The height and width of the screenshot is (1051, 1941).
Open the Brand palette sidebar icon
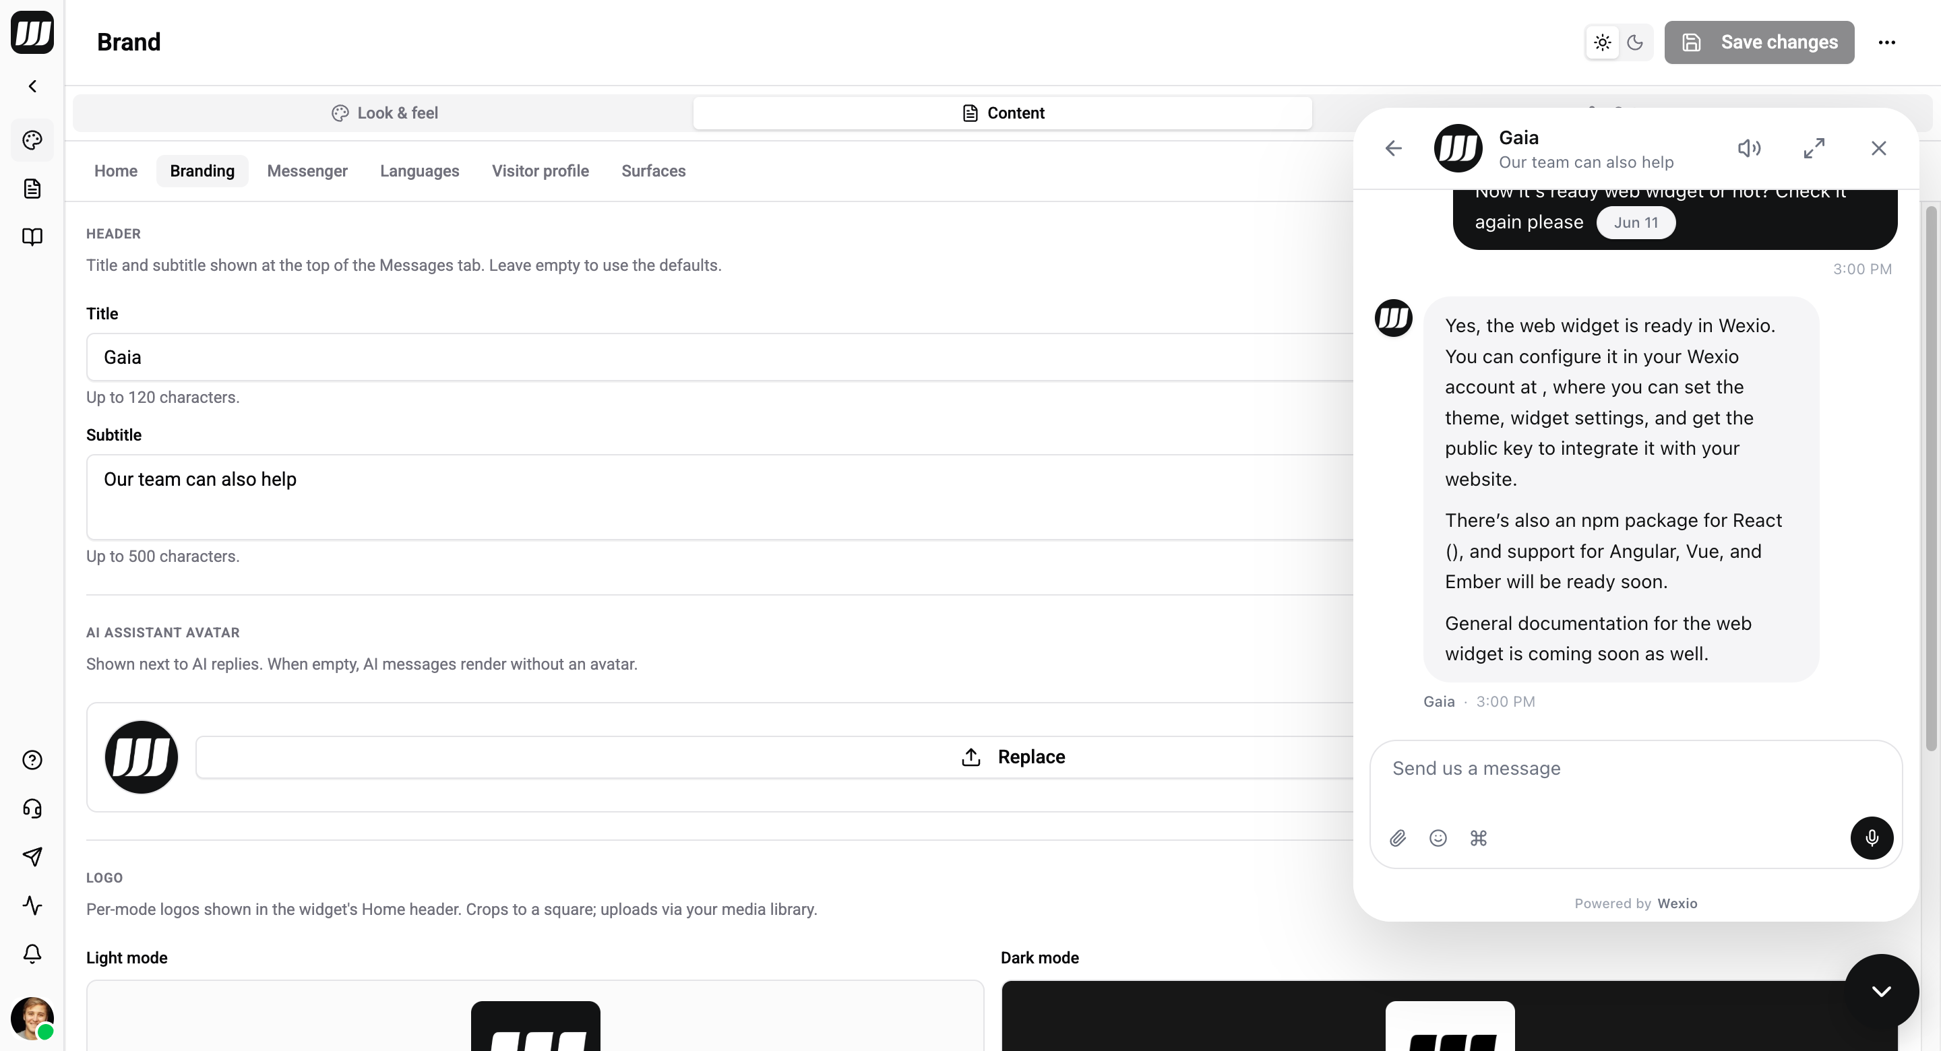coord(32,140)
